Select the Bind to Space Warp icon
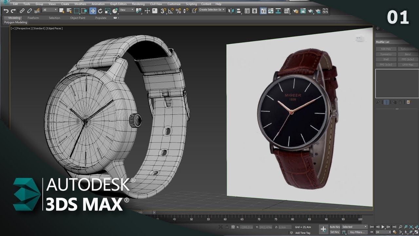 point(37,11)
